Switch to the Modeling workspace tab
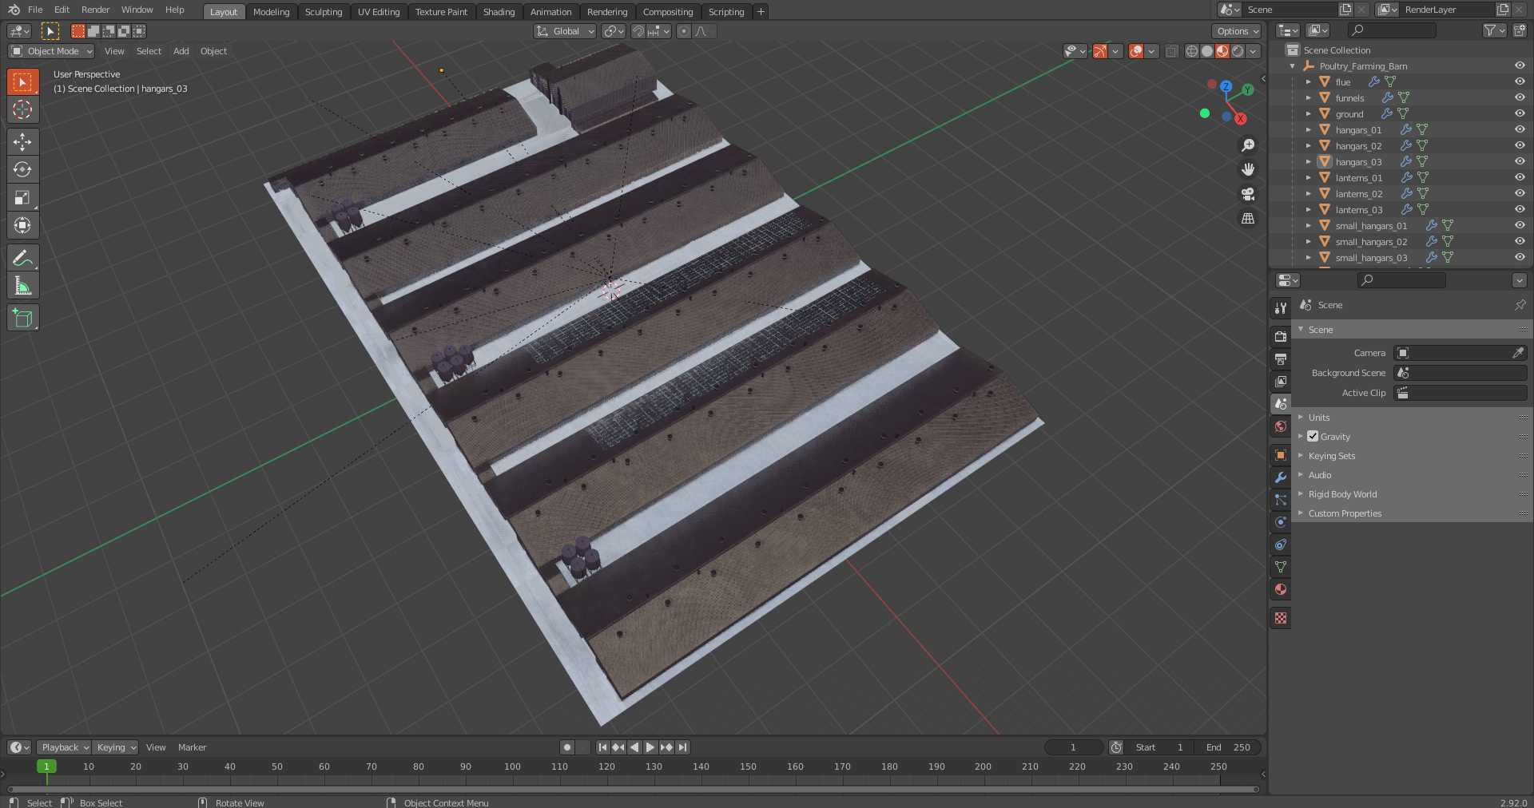This screenshot has width=1534, height=808. [x=271, y=12]
